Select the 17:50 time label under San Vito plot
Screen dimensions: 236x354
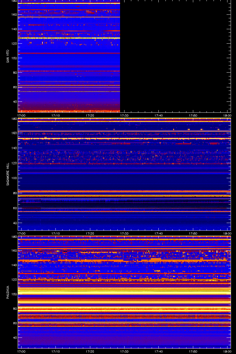tap(193, 115)
